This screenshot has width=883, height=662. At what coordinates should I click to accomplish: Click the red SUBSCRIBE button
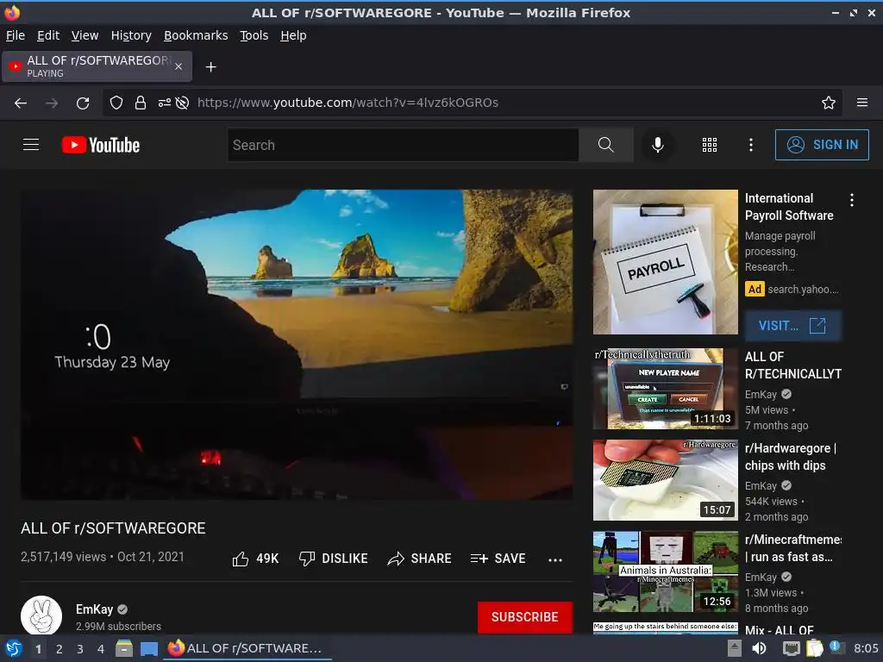click(525, 617)
